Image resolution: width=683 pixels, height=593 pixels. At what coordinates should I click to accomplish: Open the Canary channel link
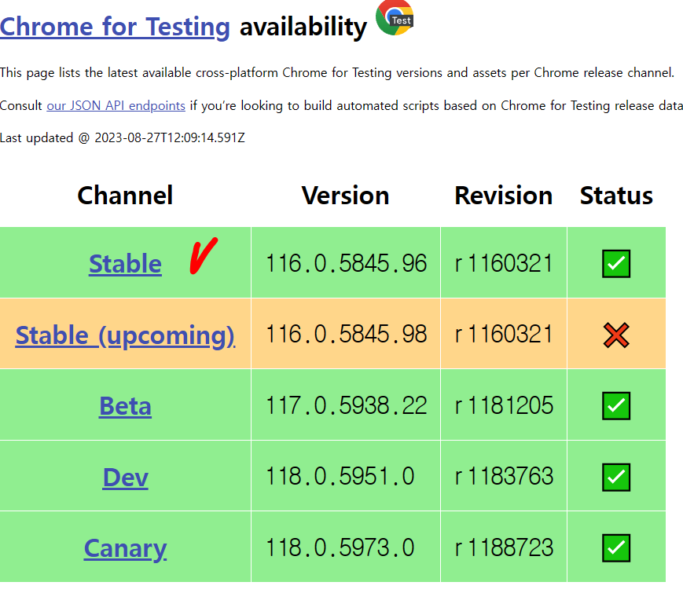coord(126,548)
